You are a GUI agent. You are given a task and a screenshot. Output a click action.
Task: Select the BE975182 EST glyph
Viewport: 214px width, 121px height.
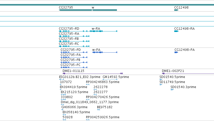(x=98, y=110)
